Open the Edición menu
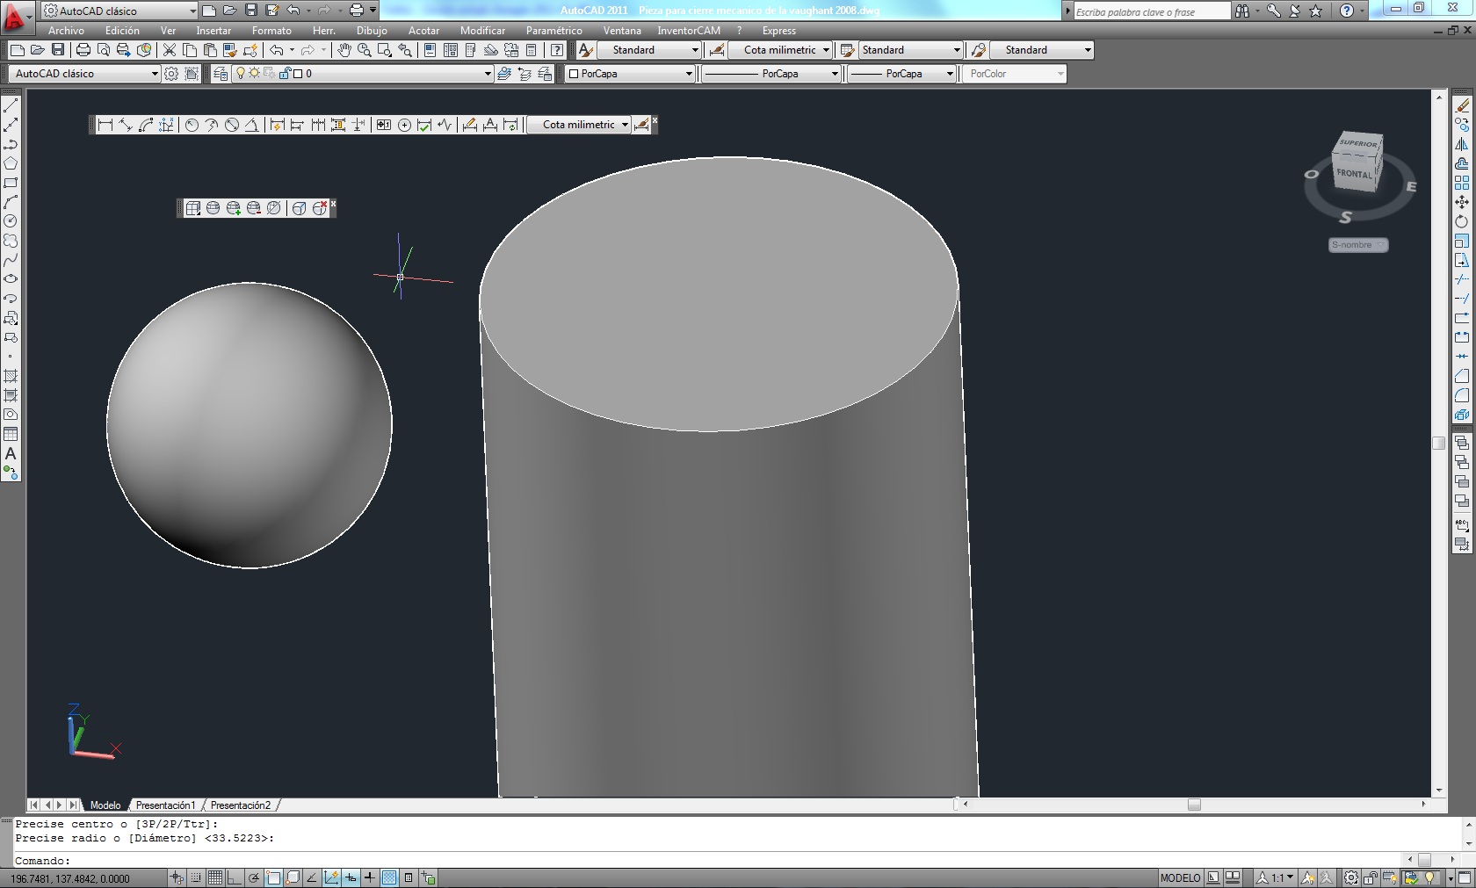 122,31
